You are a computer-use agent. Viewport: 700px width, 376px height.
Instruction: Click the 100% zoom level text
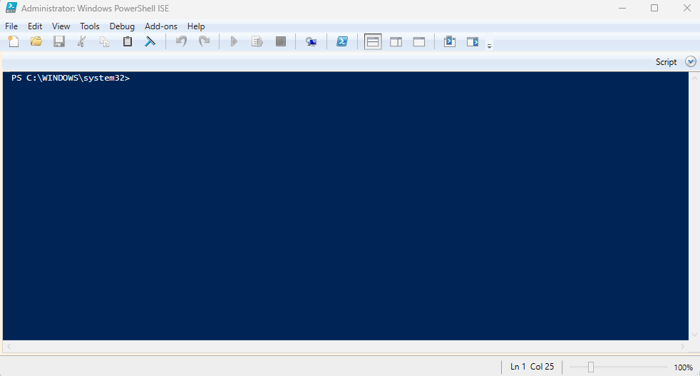(x=683, y=367)
